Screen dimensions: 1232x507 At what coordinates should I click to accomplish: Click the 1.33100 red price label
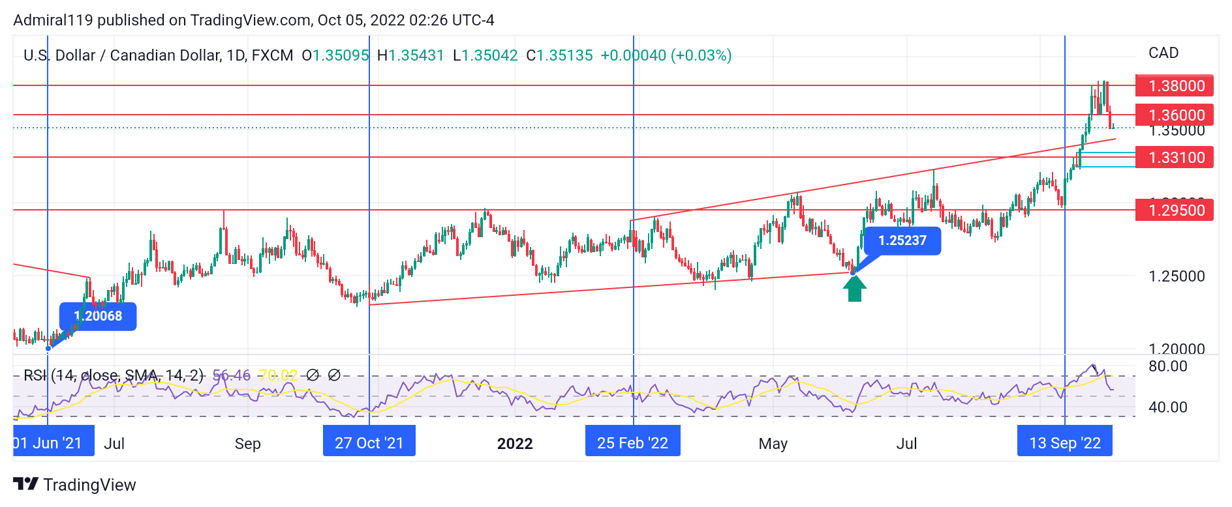pyautogui.click(x=1174, y=157)
